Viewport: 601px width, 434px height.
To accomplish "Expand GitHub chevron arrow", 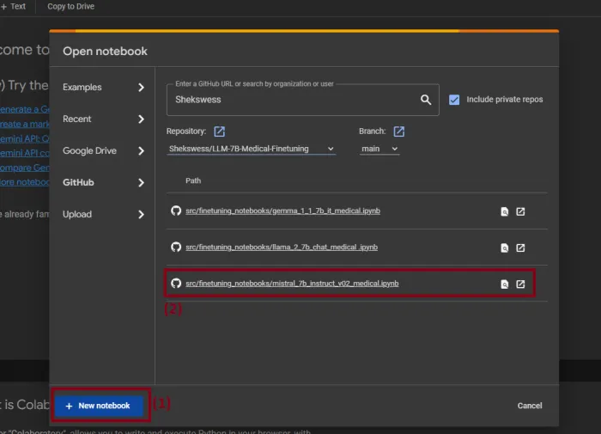I will point(141,183).
